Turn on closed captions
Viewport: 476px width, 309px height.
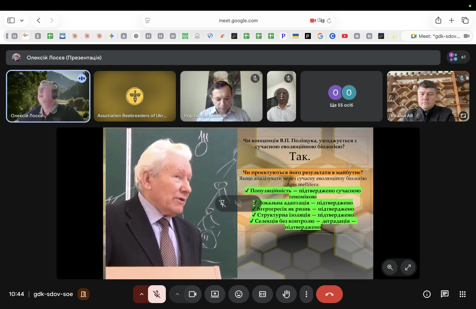point(262,294)
